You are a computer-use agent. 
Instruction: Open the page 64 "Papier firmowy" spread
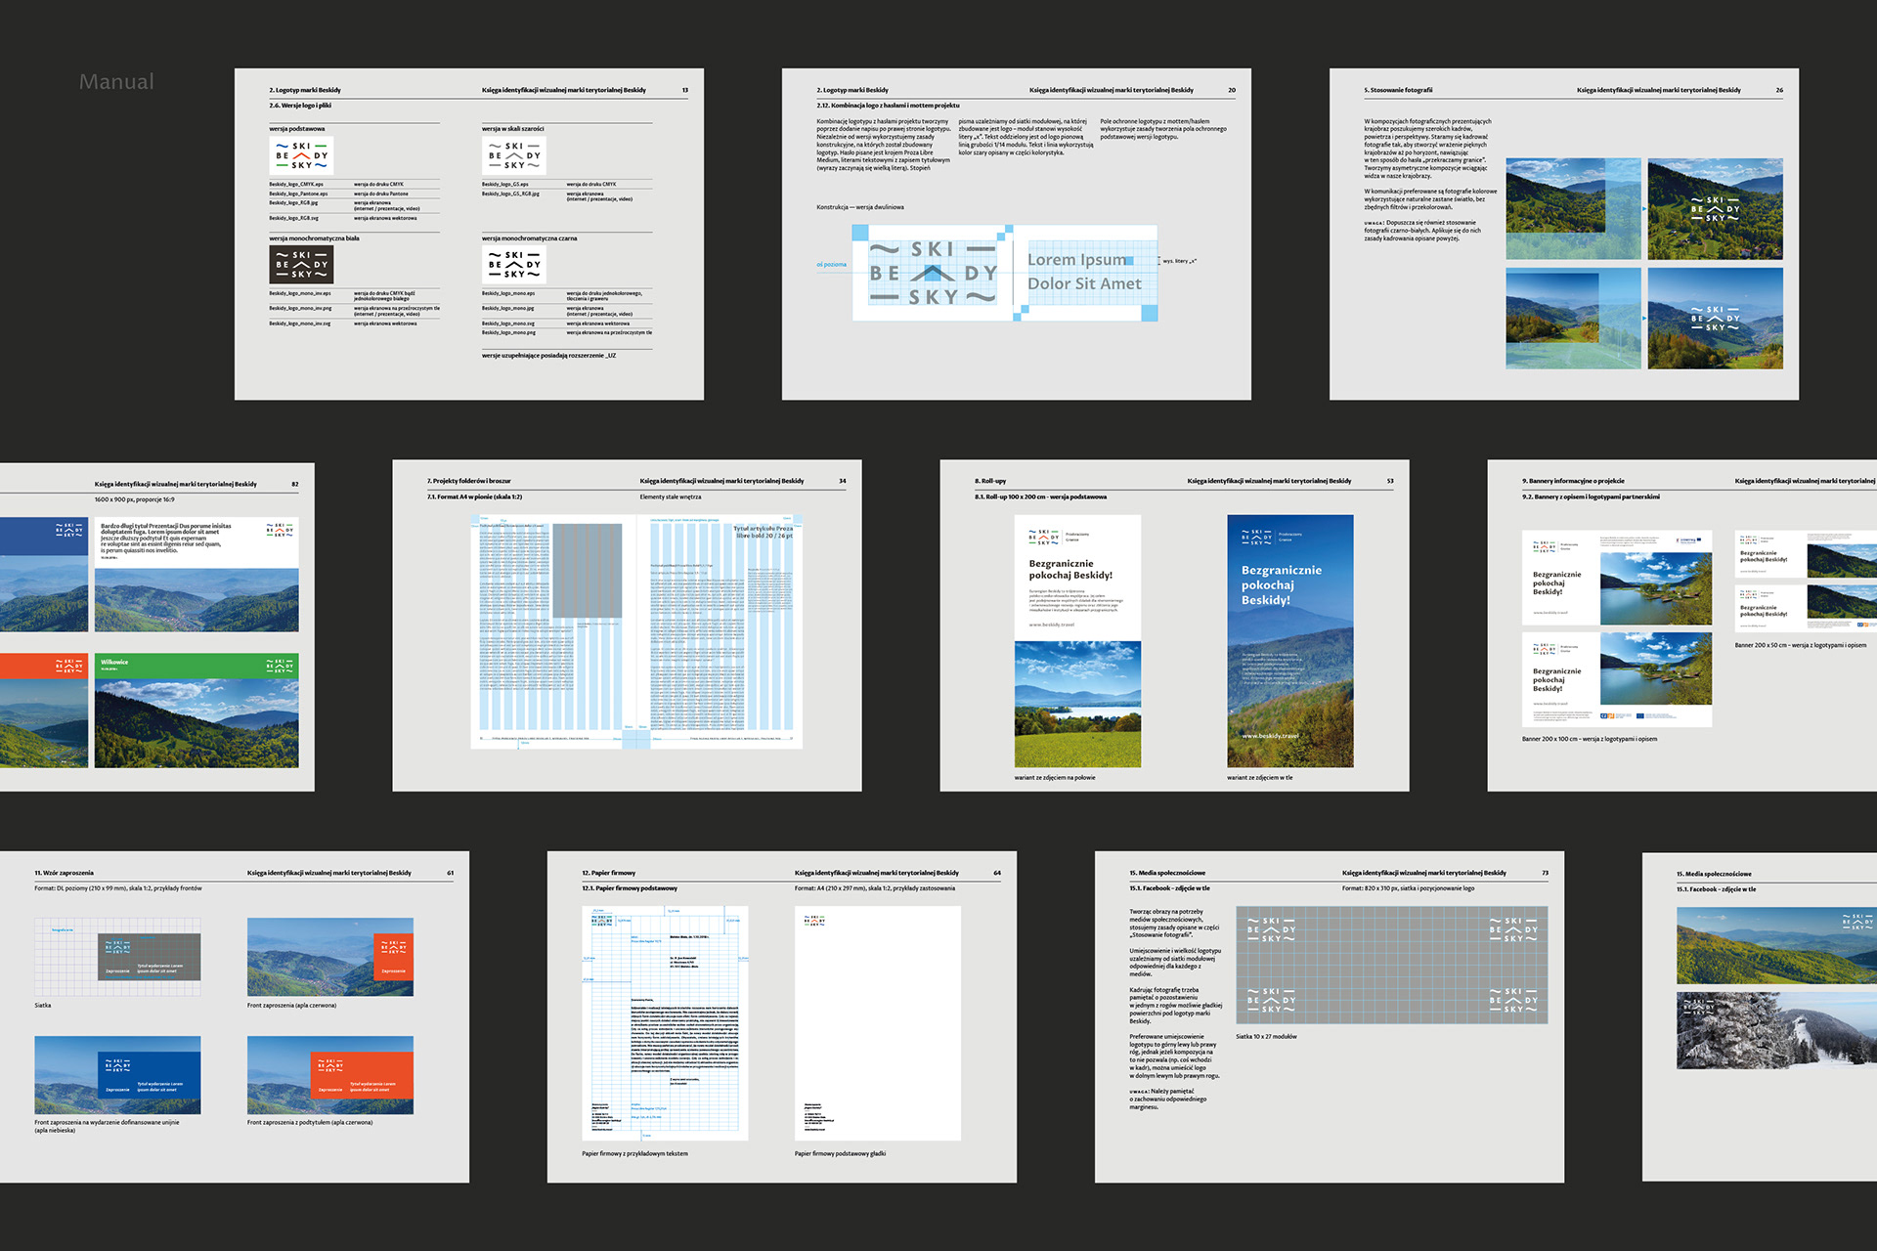782,1016
